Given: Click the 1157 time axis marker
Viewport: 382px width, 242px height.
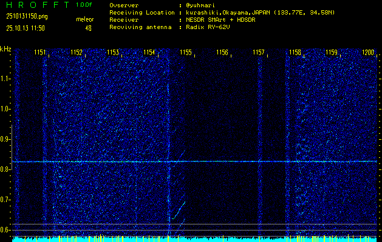Looking at the screenshot, I should point(259,53).
